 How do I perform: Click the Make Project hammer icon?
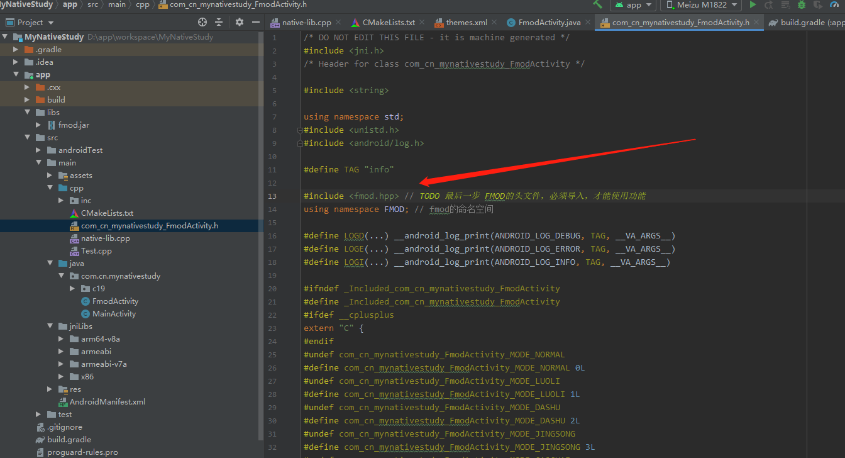coord(597,4)
